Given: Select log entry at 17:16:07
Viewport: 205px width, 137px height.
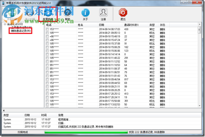Looking at the screenshot, I should coord(46,119).
